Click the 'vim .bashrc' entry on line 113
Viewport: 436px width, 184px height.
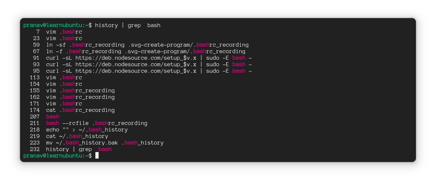[64, 77]
